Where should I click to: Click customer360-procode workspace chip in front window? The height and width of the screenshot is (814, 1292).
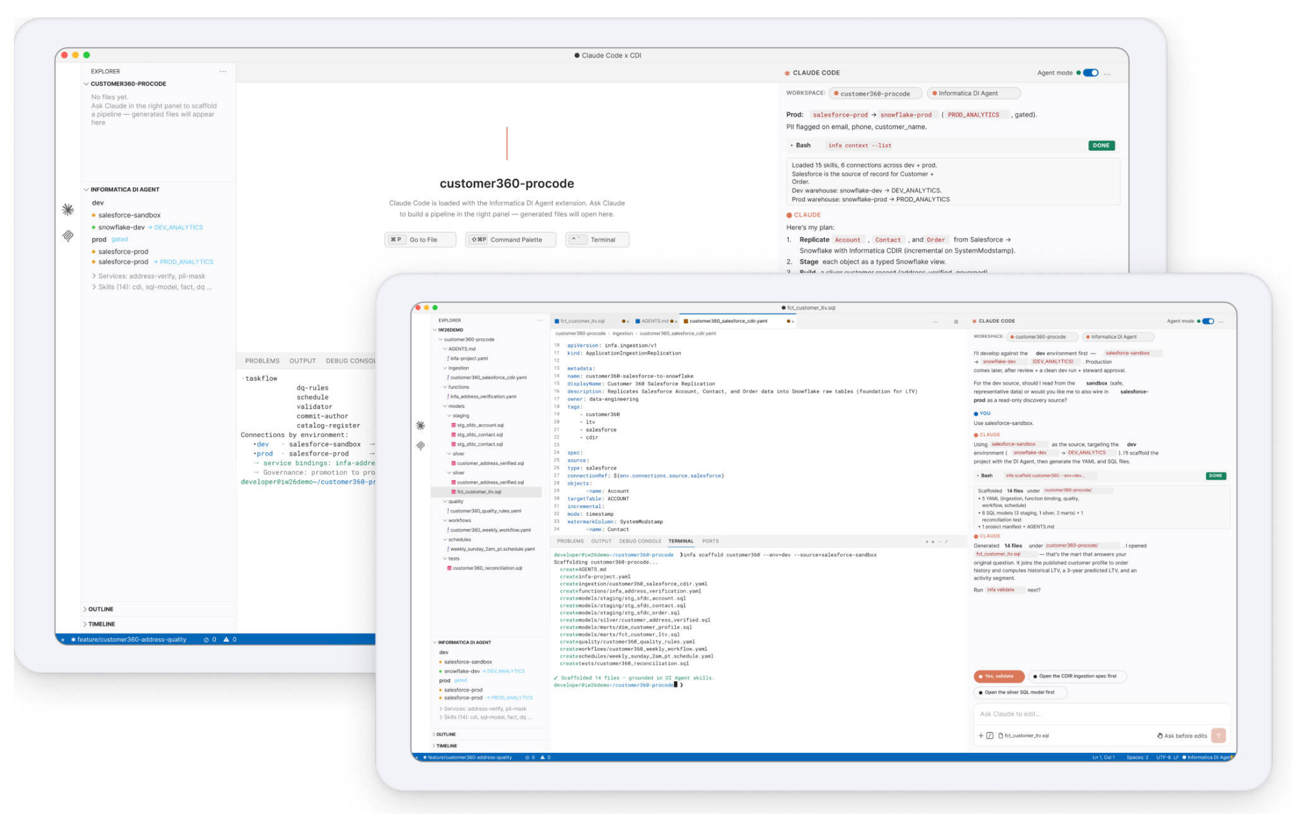1042,337
